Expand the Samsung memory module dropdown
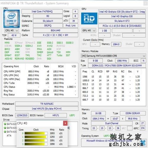Screen dimensions: 148x148 pyautogui.click(x=113, y=56)
